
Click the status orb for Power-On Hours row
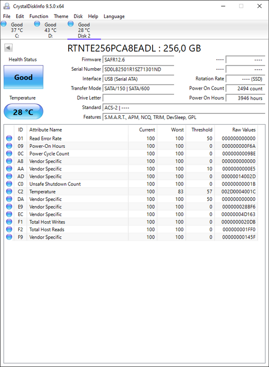[9, 146]
